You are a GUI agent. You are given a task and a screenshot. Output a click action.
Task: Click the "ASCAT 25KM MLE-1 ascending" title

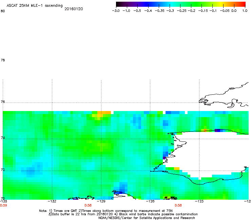[35, 6]
